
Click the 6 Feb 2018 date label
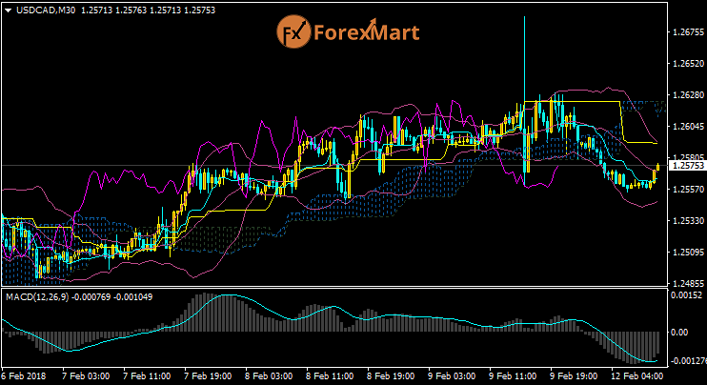tap(24, 376)
